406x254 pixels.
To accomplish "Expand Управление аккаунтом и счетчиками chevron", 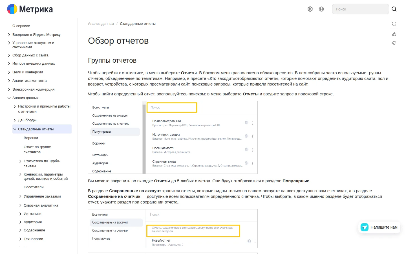I will click(x=9, y=43).
